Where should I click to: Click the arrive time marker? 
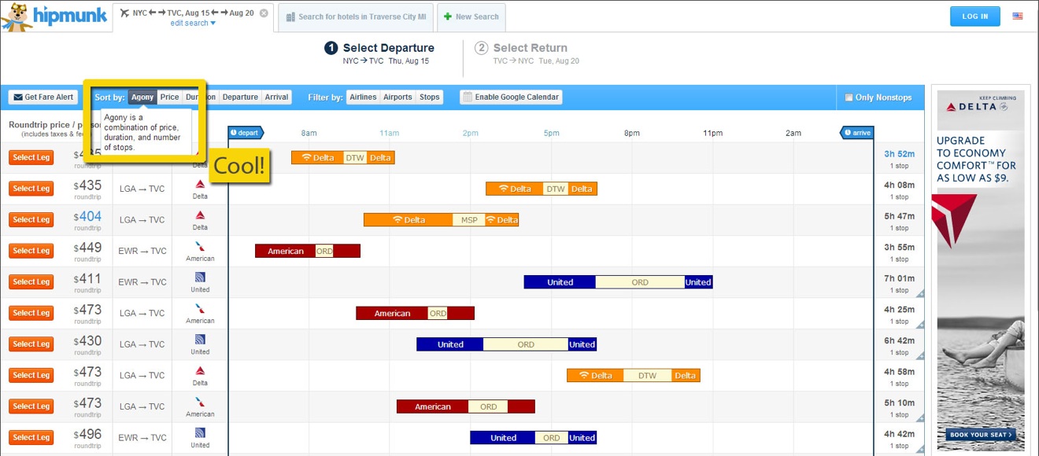click(x=858, y=133)
